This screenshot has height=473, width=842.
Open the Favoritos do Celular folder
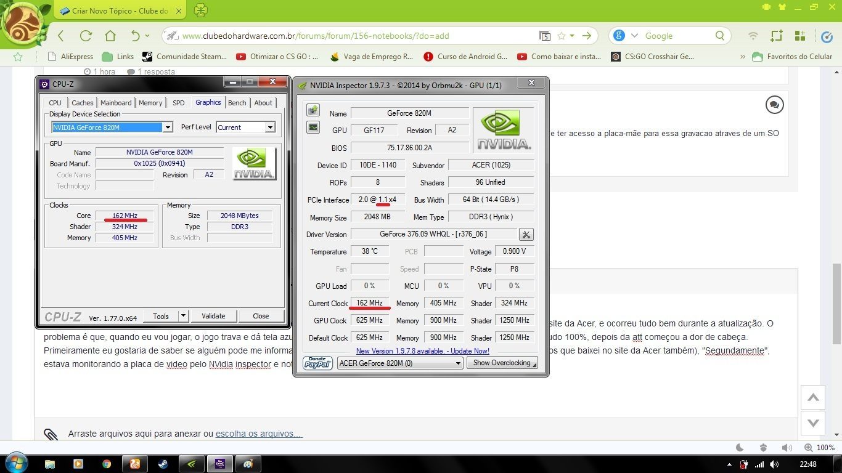click(792, 57)
